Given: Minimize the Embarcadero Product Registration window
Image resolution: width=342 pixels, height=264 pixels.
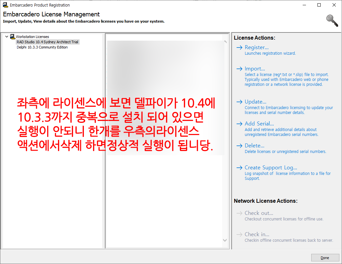Looking at the screenshot, I should [x=304, y=5].
